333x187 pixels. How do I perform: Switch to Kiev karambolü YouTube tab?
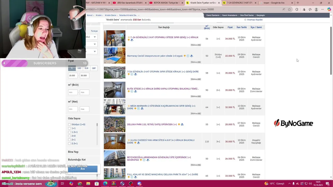130,3
